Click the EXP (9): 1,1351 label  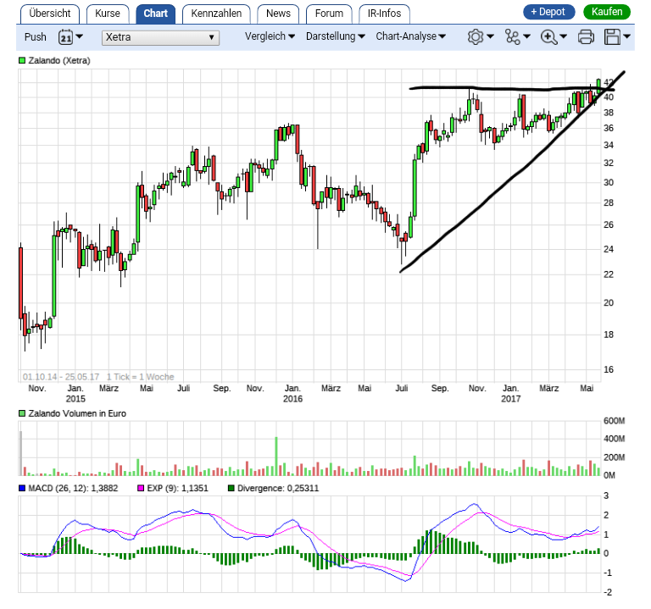pyautogui.click(x=178, y=488)
